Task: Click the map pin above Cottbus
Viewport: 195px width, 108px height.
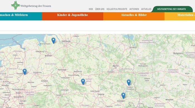Action: 129,83
